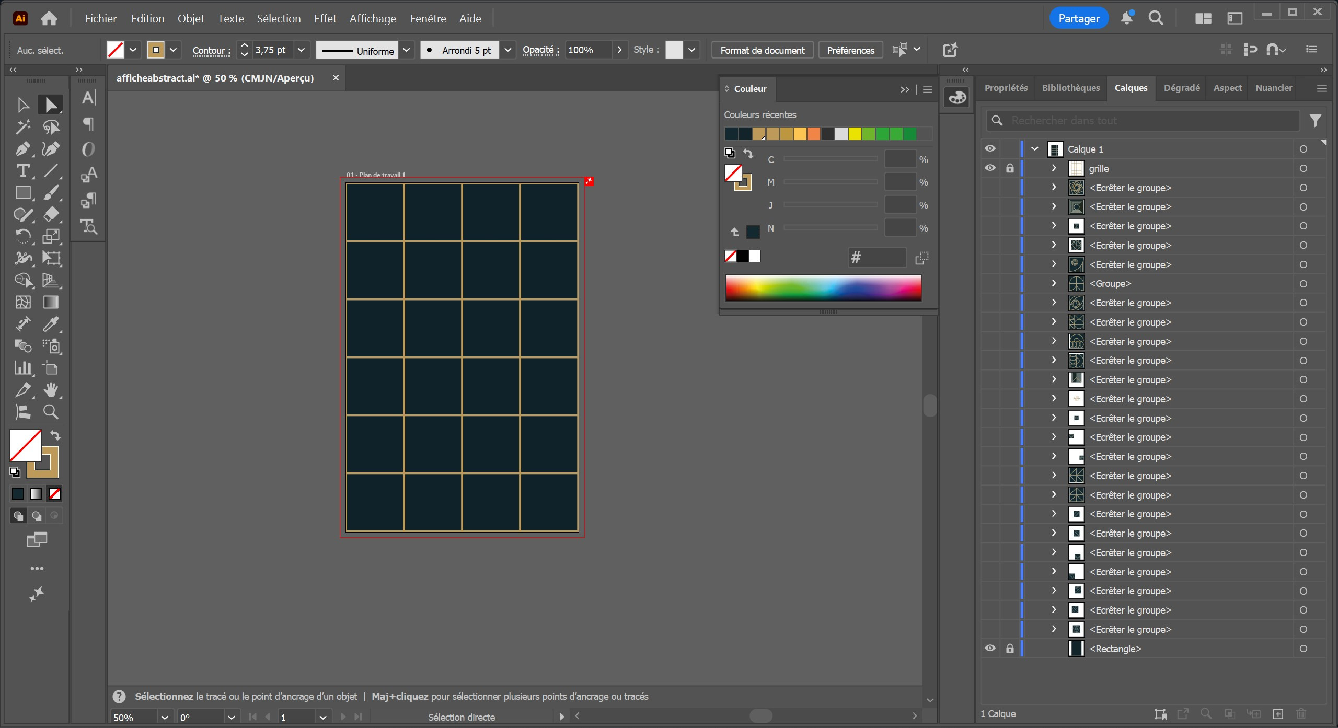The image size is (1338, 728).
Task: Select the Type tool
Action: coord(22,171)
